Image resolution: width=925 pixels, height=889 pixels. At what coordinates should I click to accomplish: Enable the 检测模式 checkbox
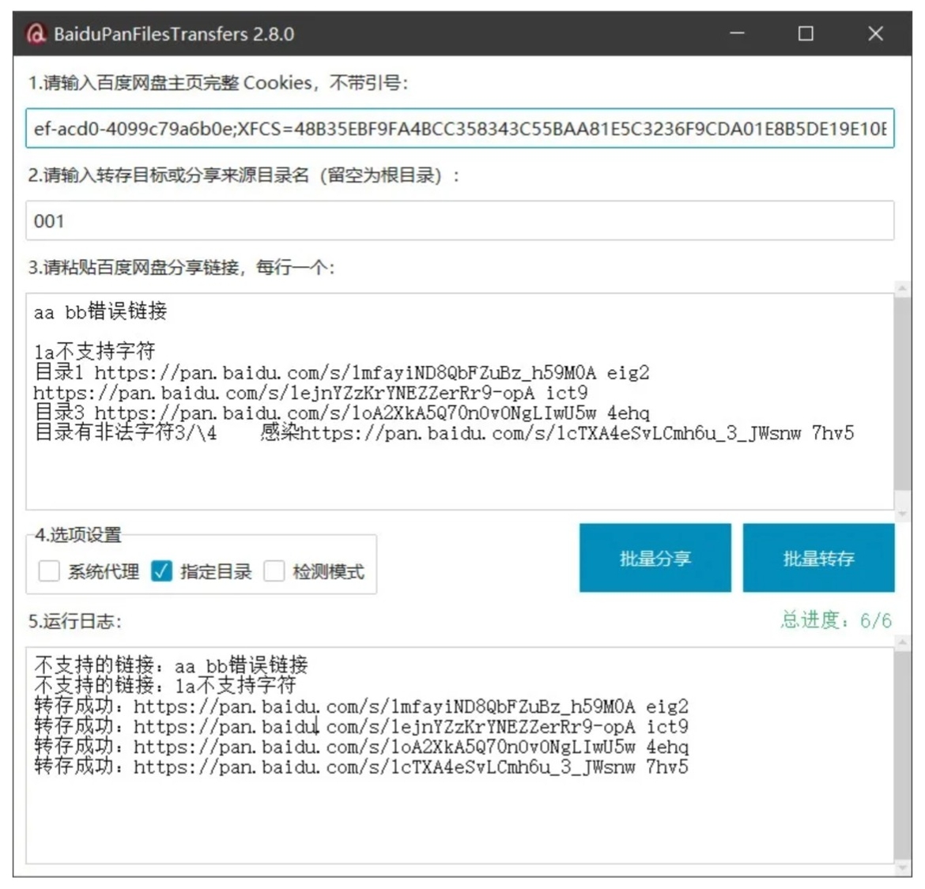274,571
